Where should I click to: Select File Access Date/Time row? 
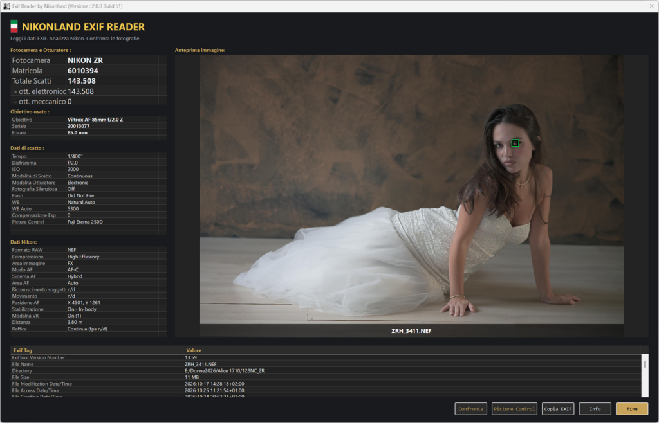click(326, 390)
